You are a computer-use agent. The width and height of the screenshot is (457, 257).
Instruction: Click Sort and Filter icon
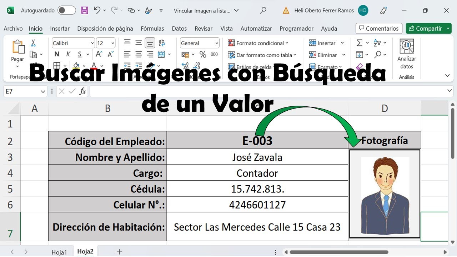click(x=377, y=43)
